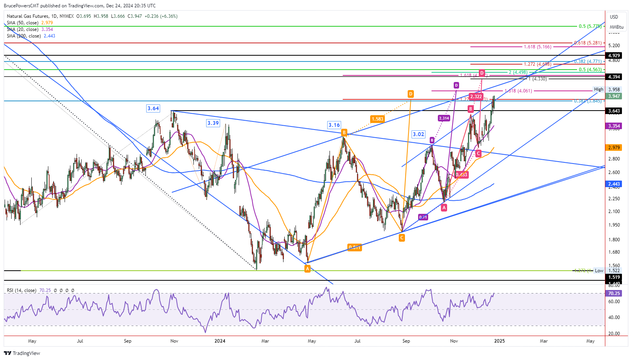Click the orange 2.979 SMA price tag
The height and width of the screenshot is (360, 632).
click(x=614, y=148)
